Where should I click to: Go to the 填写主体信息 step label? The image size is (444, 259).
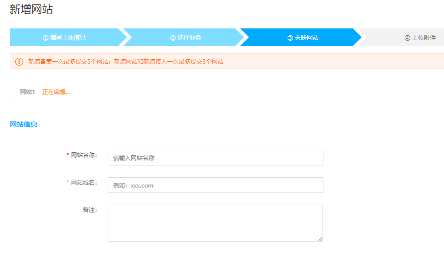[x=68, y=38]
